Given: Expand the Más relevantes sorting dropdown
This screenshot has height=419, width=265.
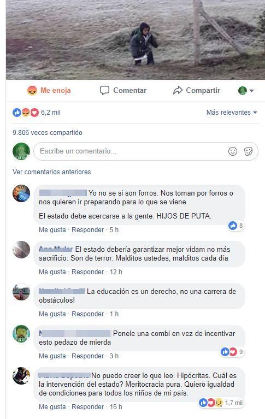Looking at the screenshot, I should point(232,113).
